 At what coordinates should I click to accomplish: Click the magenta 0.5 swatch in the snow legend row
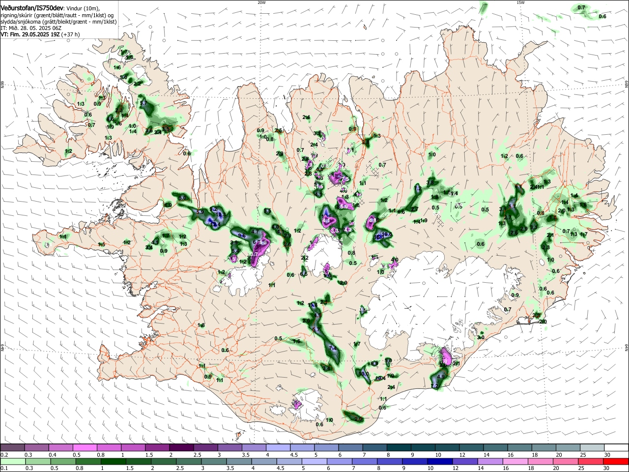(85, 448)
